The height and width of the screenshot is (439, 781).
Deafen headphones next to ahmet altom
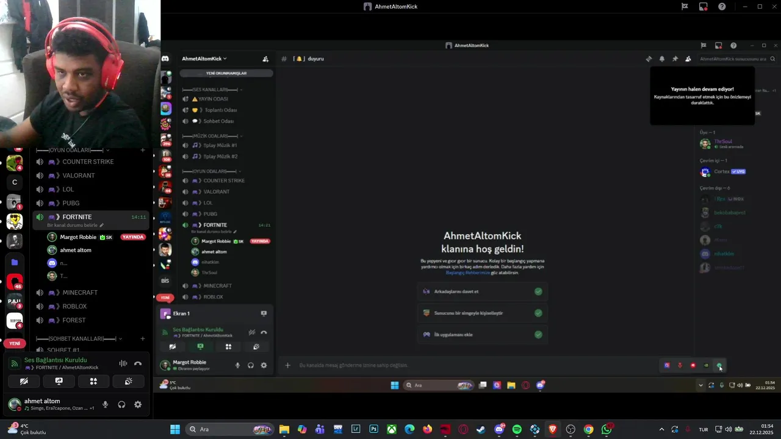(x=121, y=404)
